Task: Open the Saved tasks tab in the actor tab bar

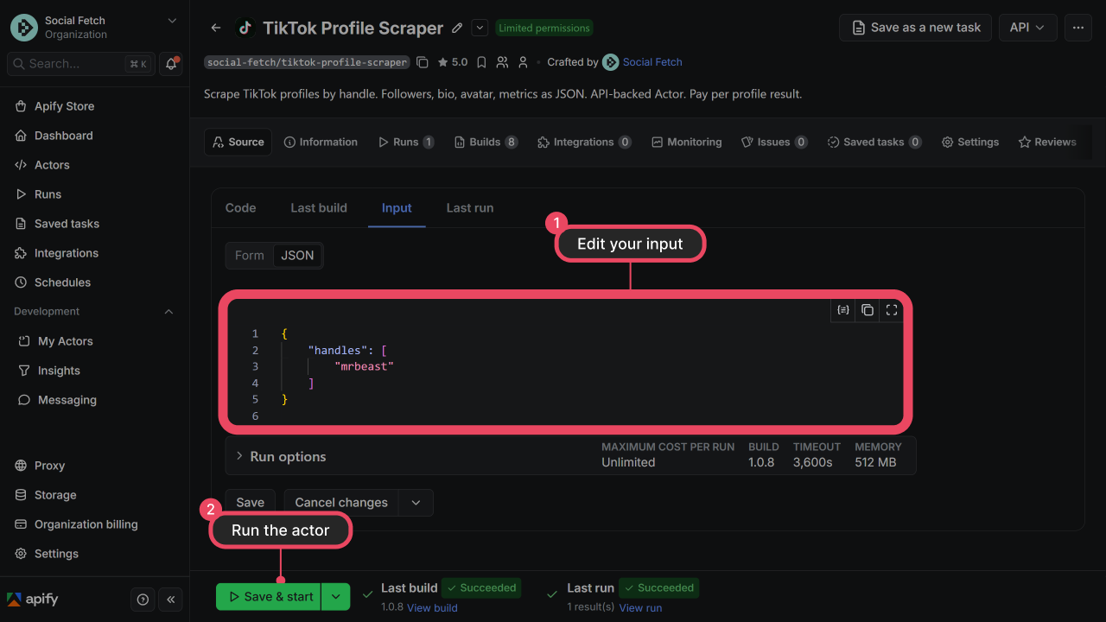Action: [x=874, y=143]
